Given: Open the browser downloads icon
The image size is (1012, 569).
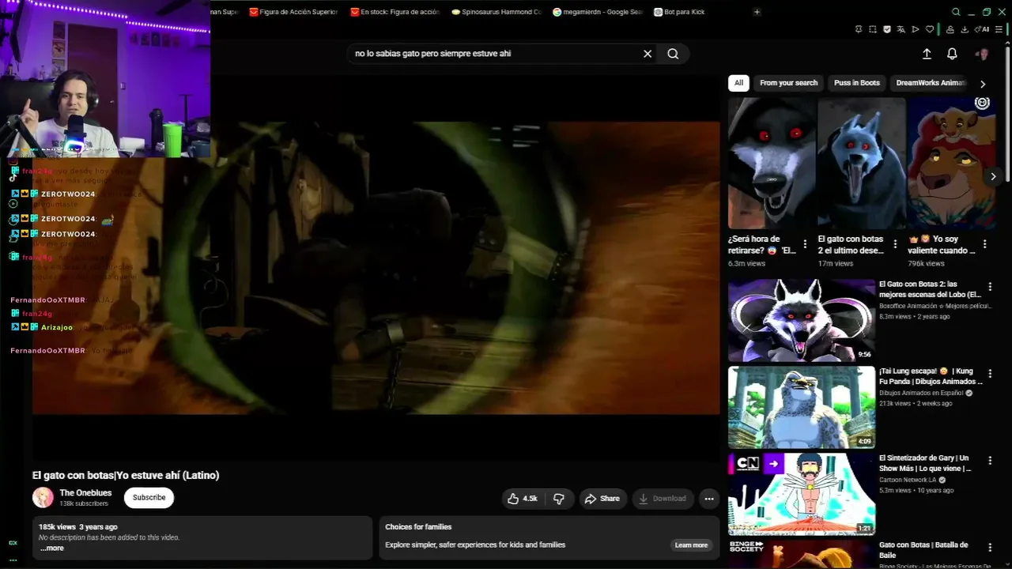Looking at the screenshot, I should [x=965, y=29].
